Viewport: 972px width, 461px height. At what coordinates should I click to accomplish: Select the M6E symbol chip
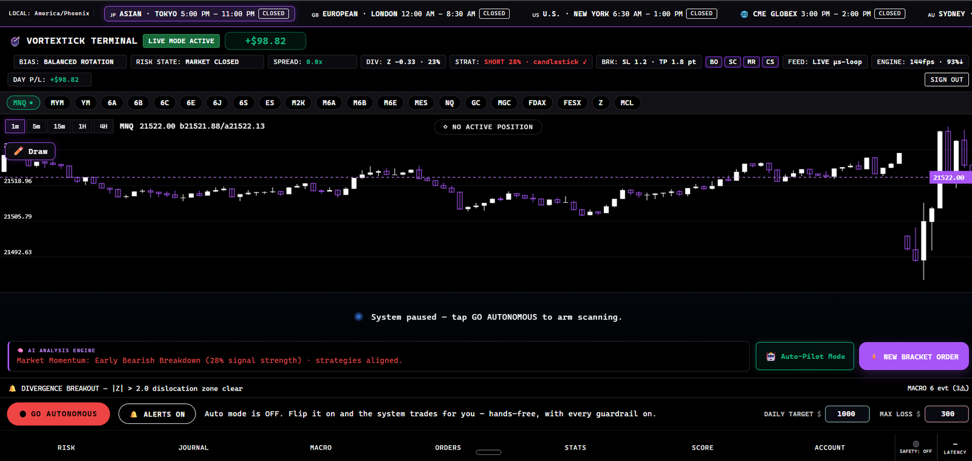click(x=390, y=103)
